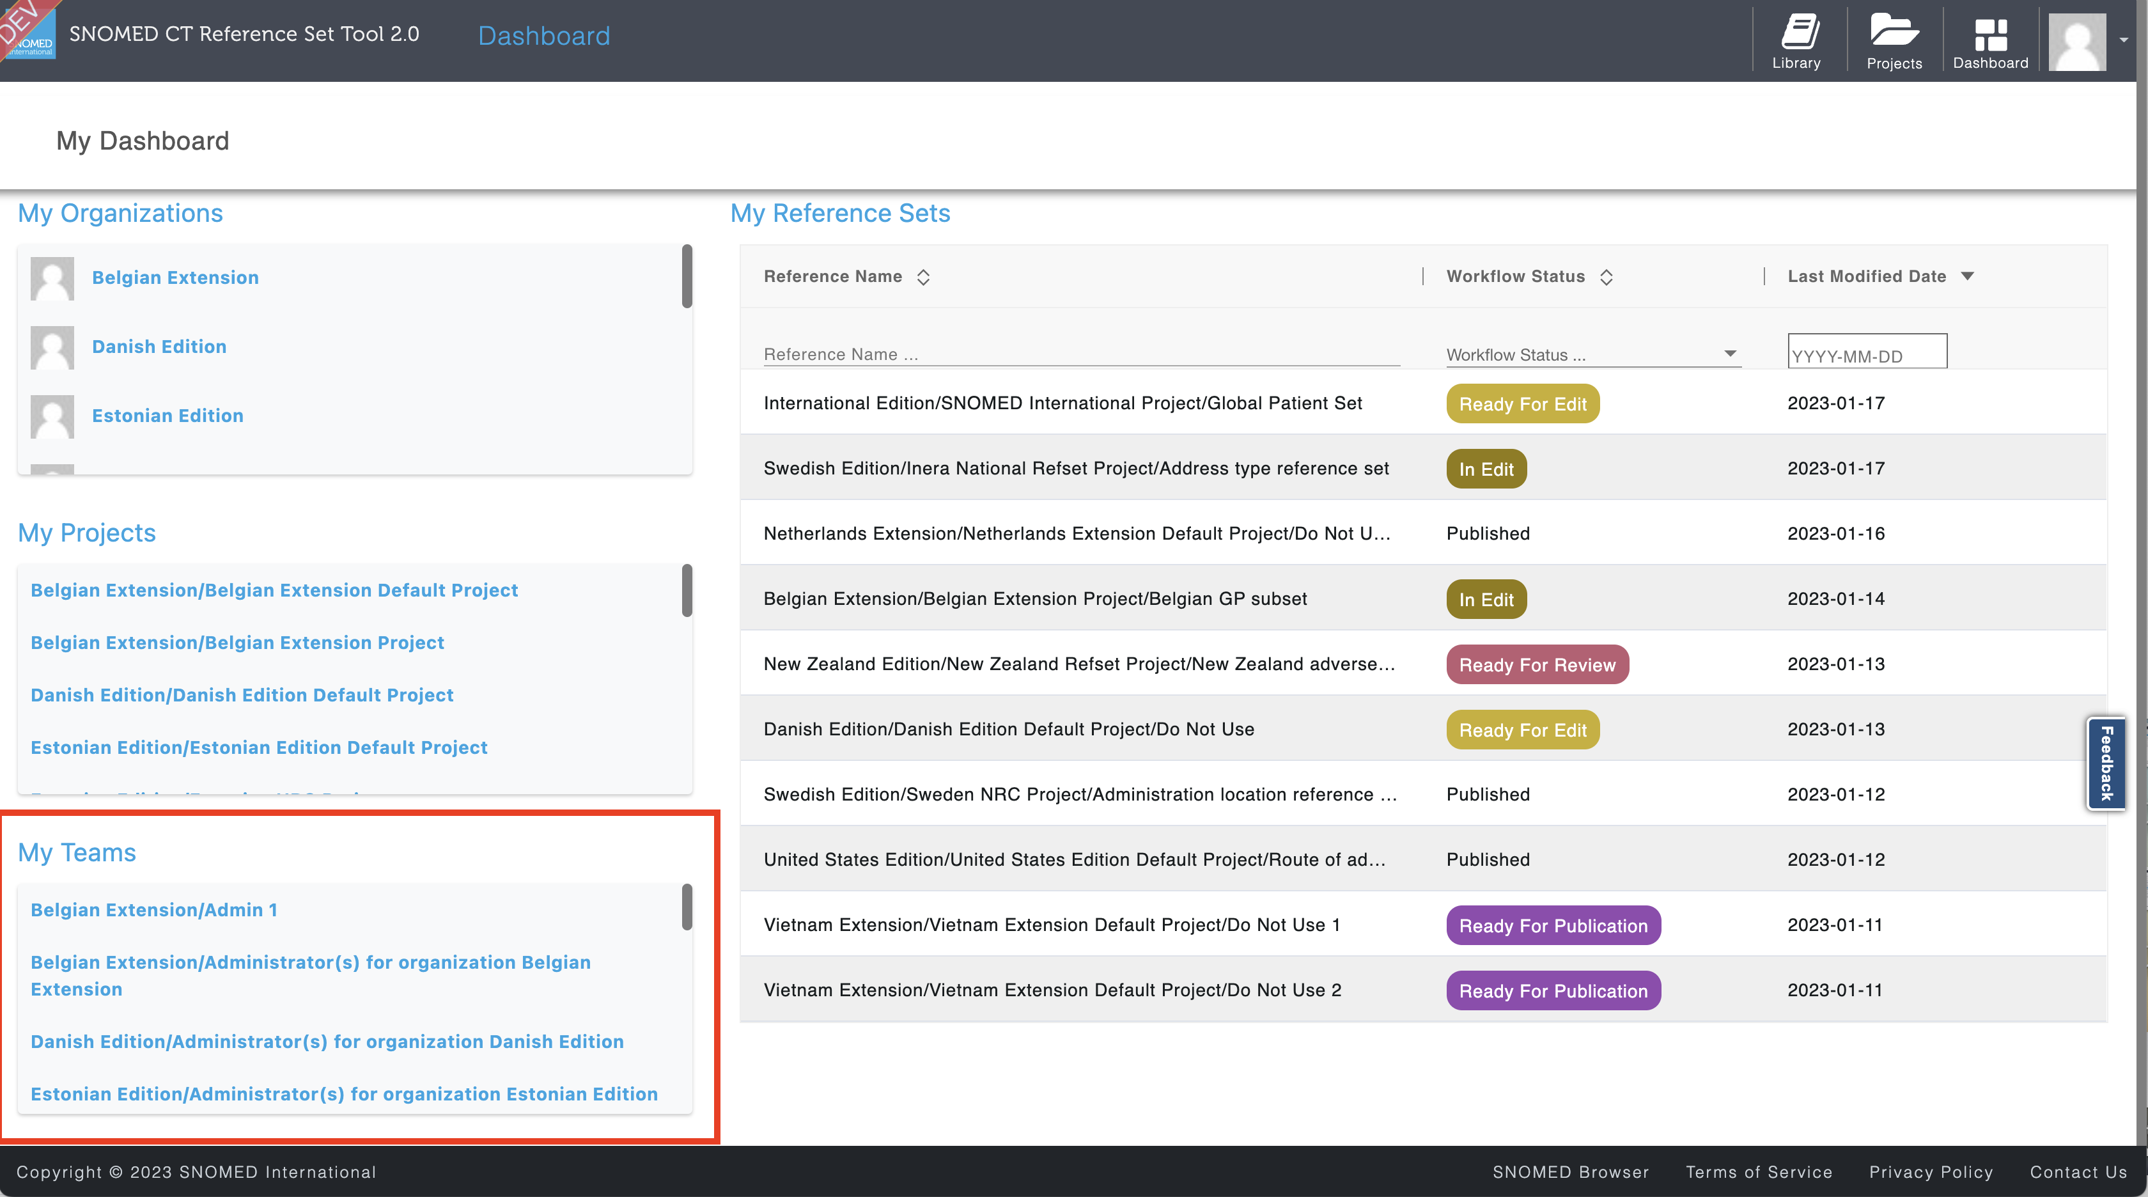This screenshot has height=1197, width=2148.
Task: Click the Belgian Extension organization avatar
Action: 52,278
